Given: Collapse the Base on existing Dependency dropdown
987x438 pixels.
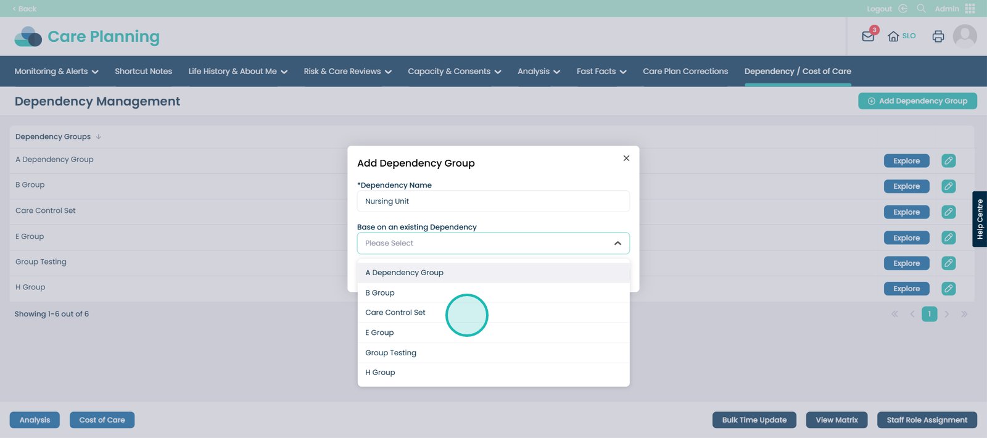Looking at the screenshot, I should (x=617, y=243).
